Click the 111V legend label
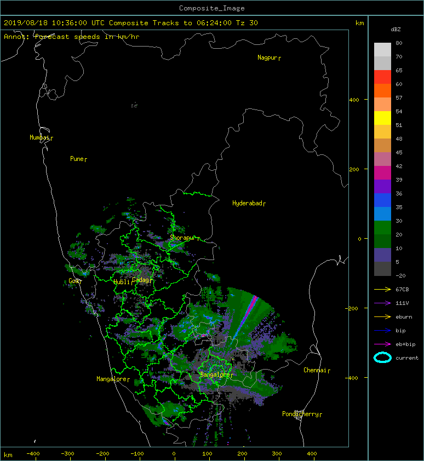The height and width of the screenshot is (461, 424). (402, 303)
